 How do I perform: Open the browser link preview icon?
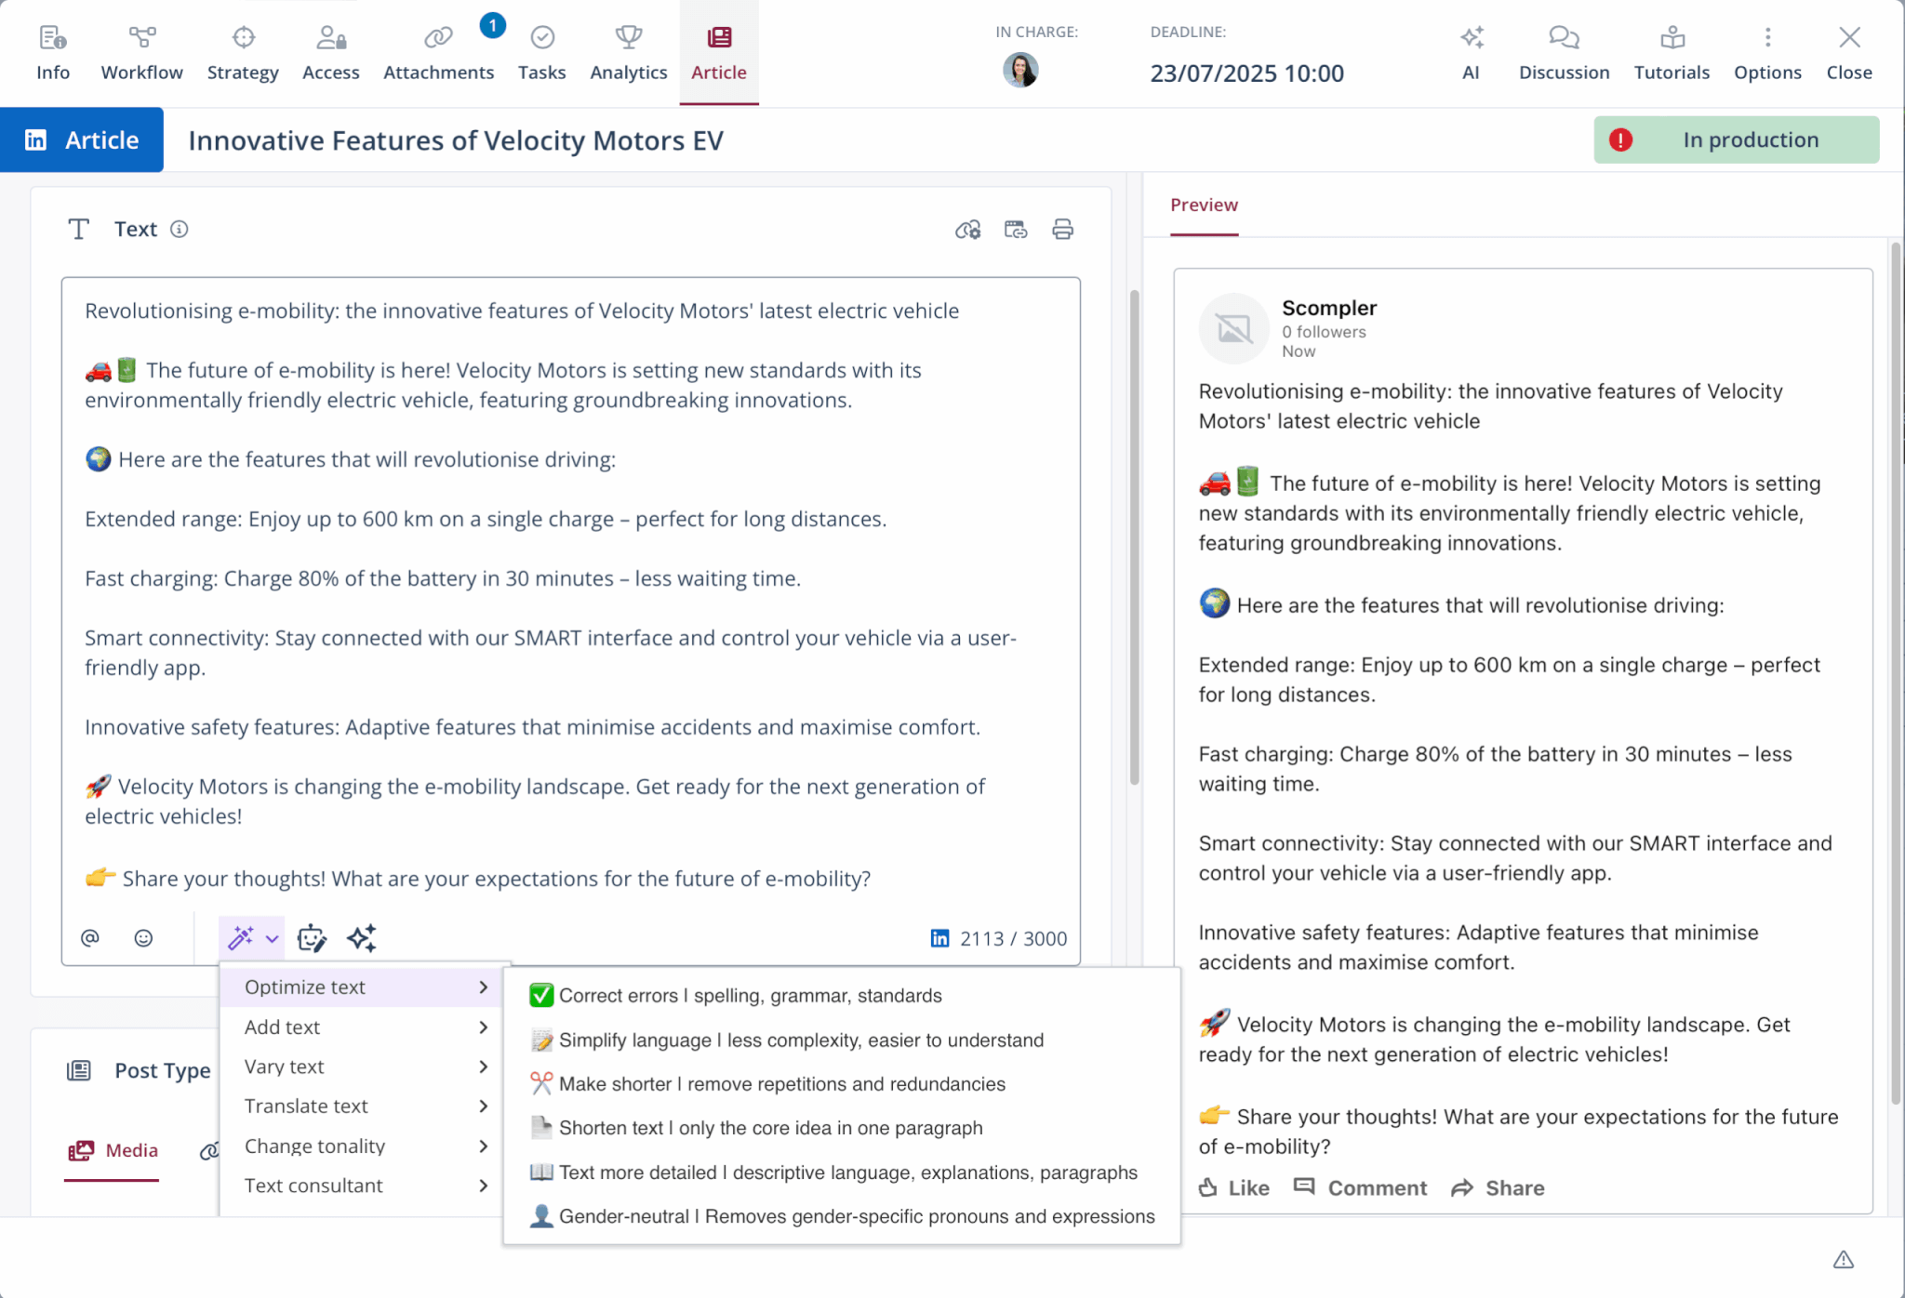1016,229
